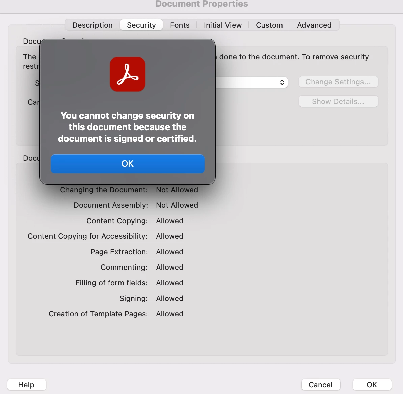The width and height of the screenshot is (403, 394).
Task: Click 'Not Allowed' beside Changing the Document
Action: pos(177,190)
